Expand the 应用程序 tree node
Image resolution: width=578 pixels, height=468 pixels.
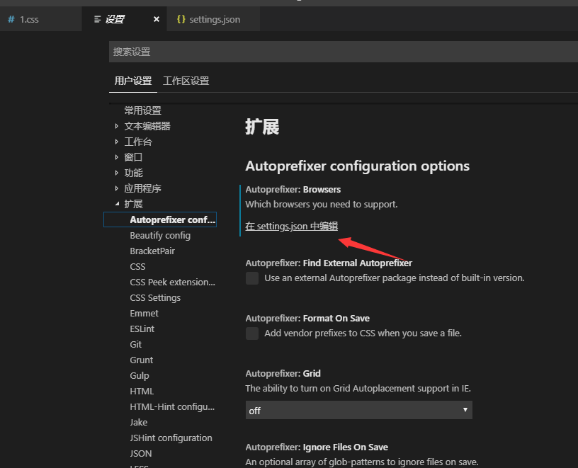[x=116, y=188]
